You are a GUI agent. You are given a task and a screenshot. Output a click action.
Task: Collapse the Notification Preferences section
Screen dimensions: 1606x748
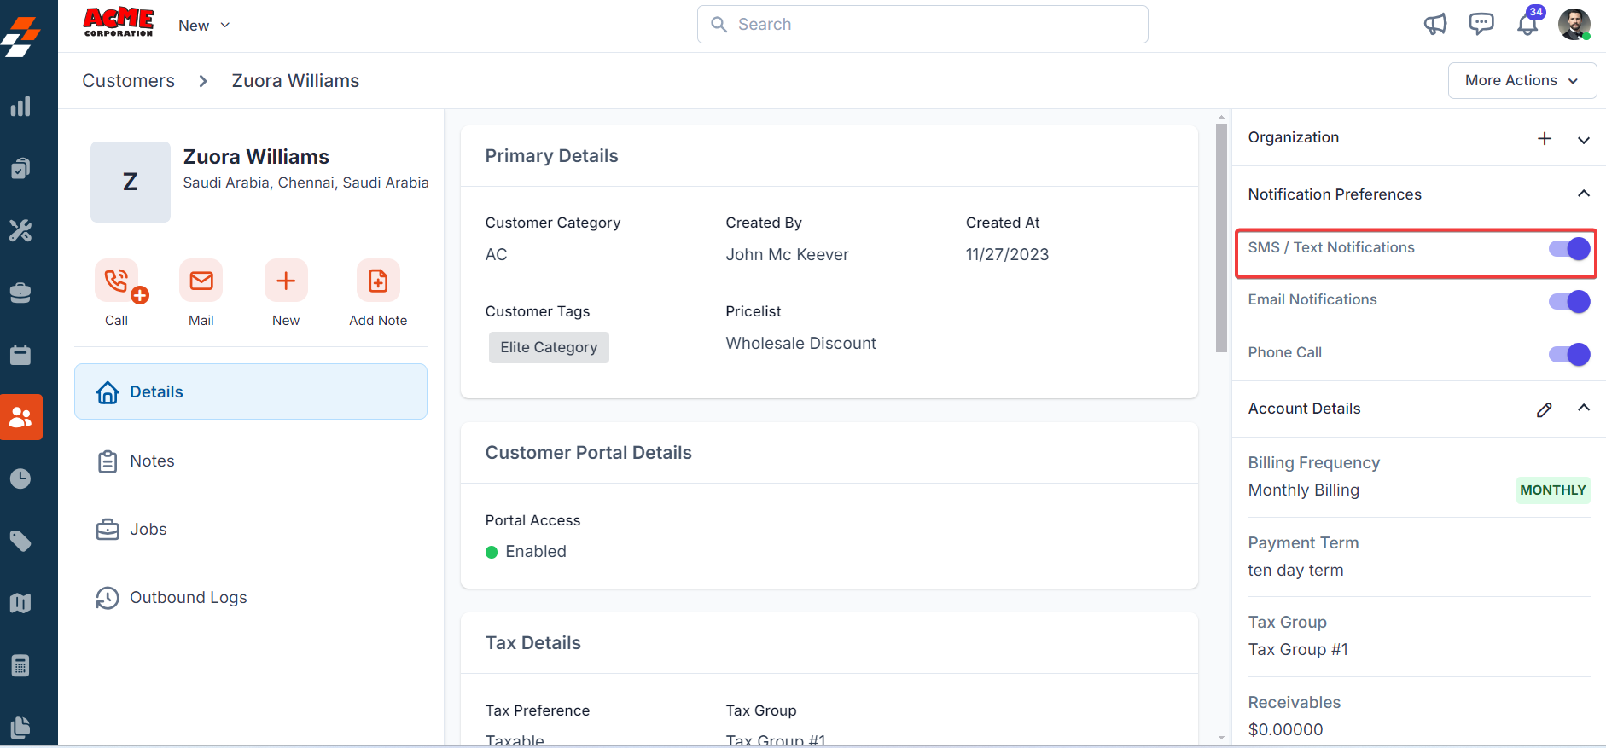pyautogui.click(x=1584, y=194)
